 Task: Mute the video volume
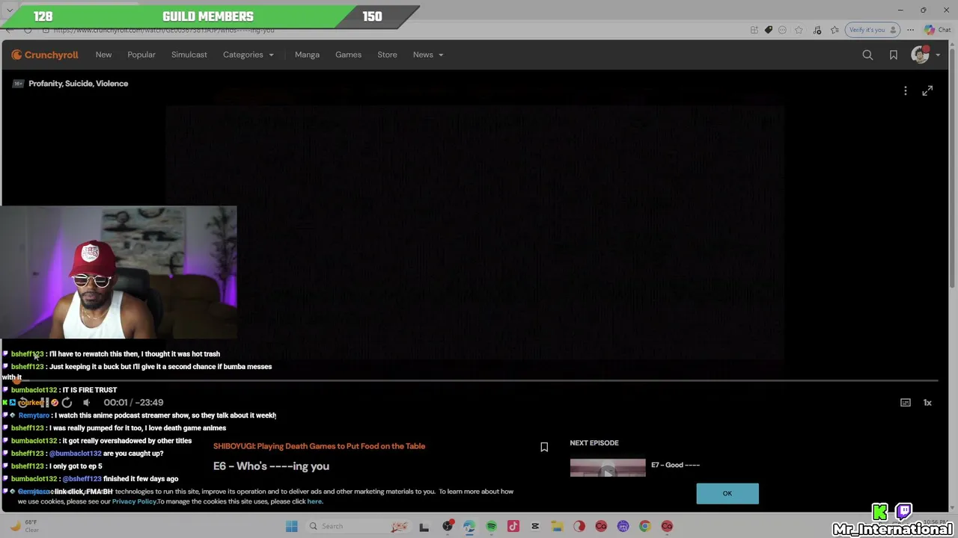coord(86,403)
